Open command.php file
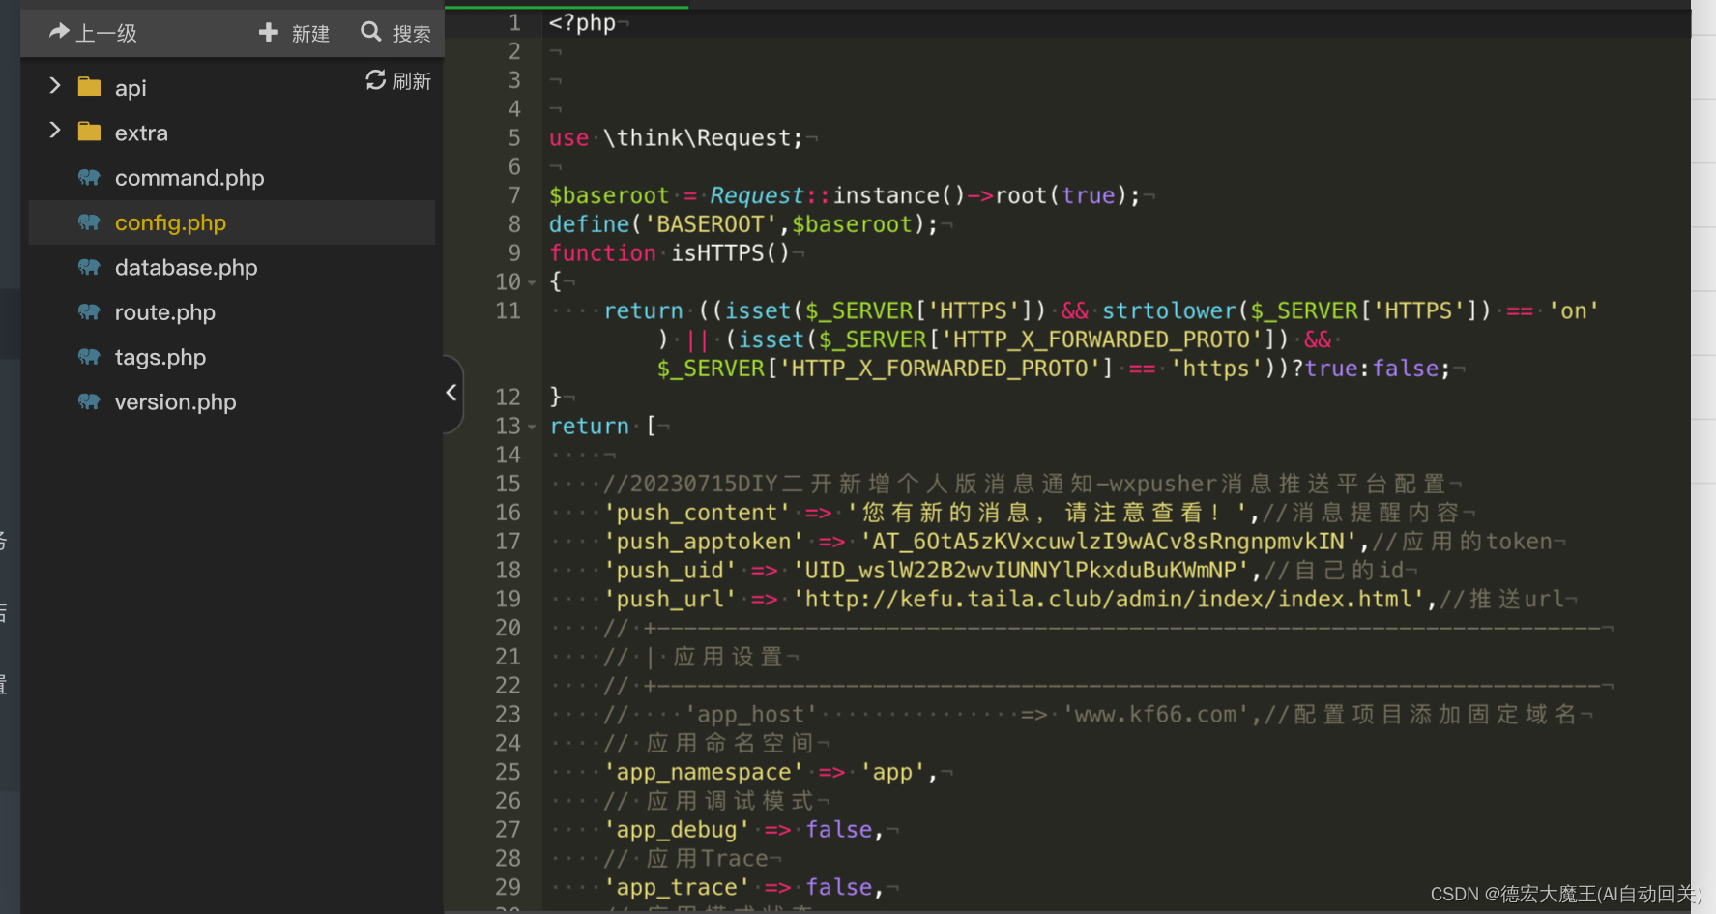 click(189, 178)
